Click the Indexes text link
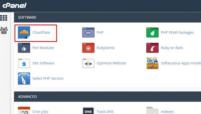Screen dimensions: 201x114 (167, 112)
